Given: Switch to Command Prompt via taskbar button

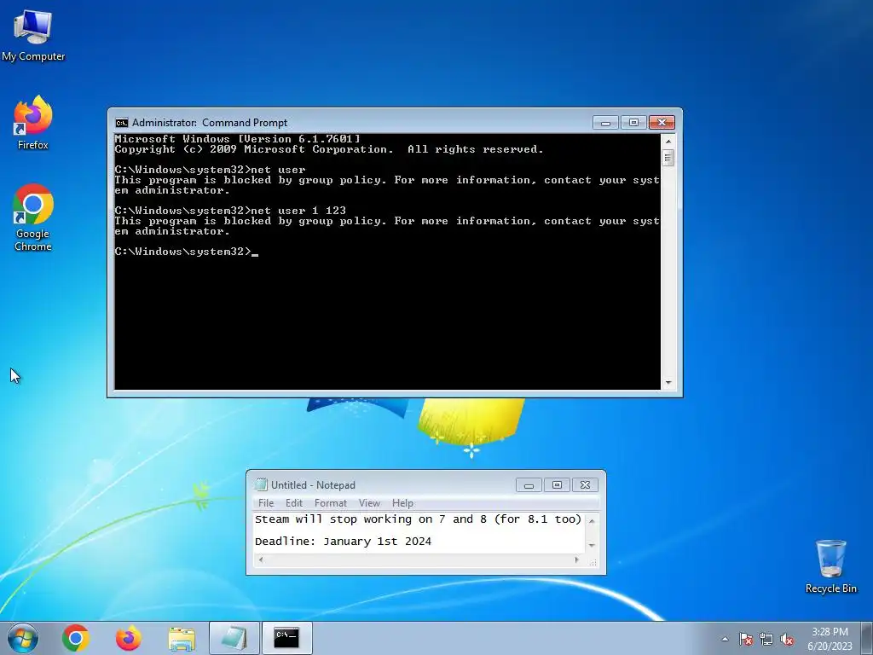Looking at the screenshot, I should click(x=286, y=638).
